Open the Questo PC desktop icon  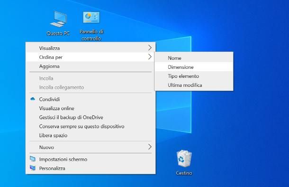[58, 23]
